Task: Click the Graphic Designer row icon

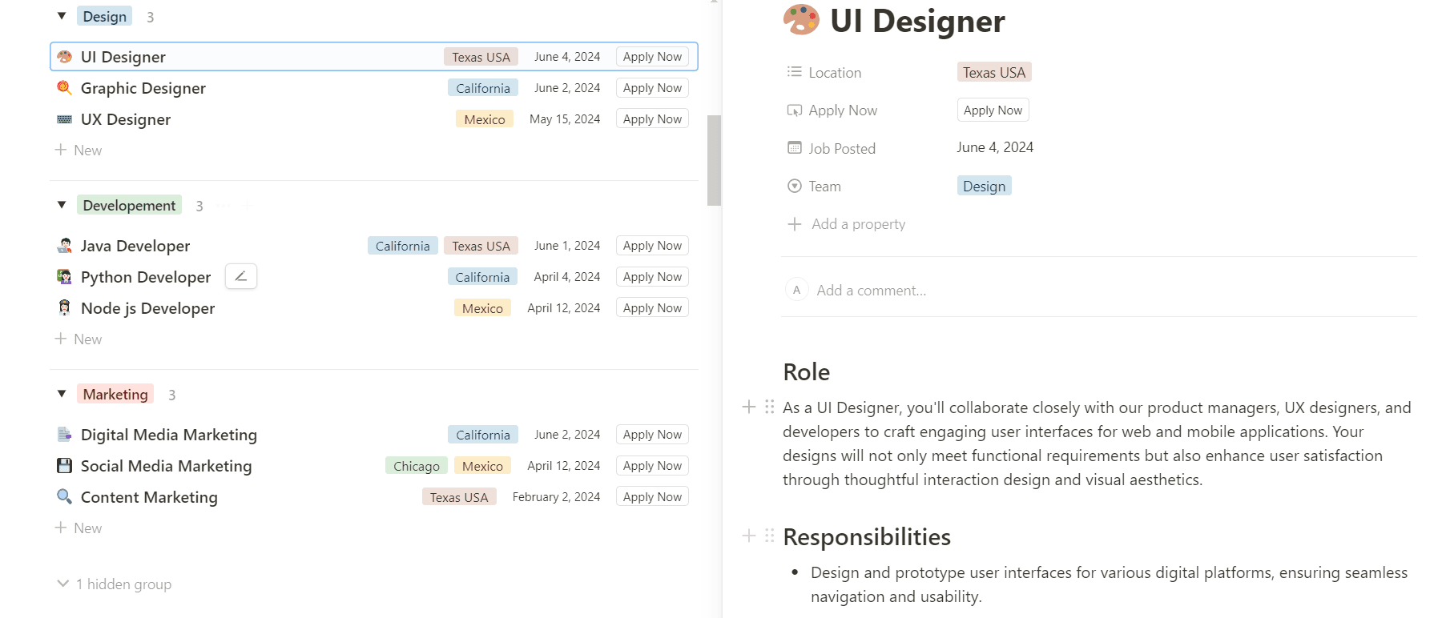Action: (65, 88)
